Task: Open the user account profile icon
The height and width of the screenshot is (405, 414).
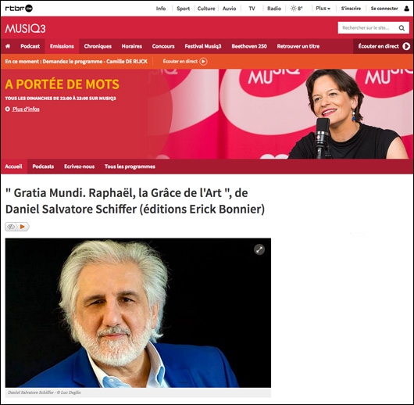Action: click(x=406, y=9)
